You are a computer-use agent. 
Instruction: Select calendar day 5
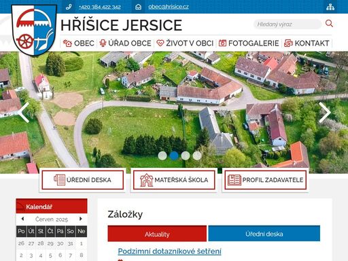coord(50,256)
